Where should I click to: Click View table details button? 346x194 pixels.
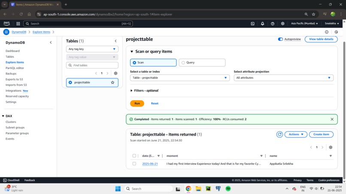point(321,39)
